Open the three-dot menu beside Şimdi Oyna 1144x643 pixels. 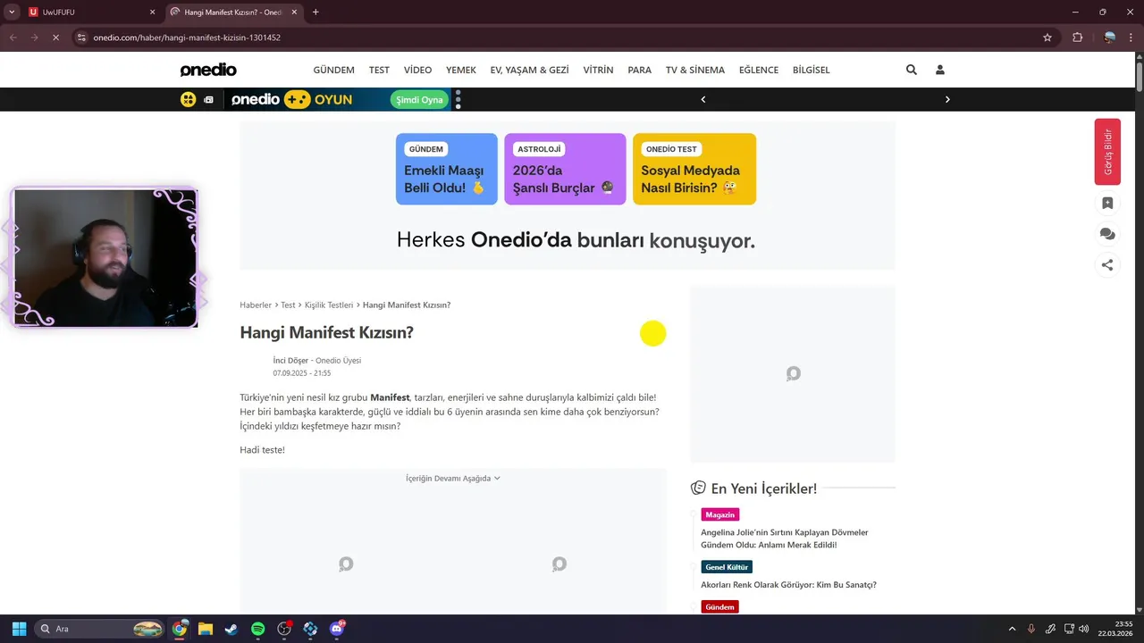[x=458, y=99]
